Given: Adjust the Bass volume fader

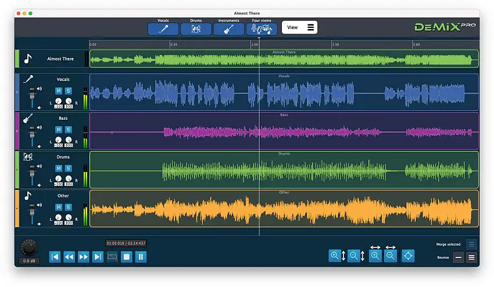Looking at the screenshot, I should 32,133.
